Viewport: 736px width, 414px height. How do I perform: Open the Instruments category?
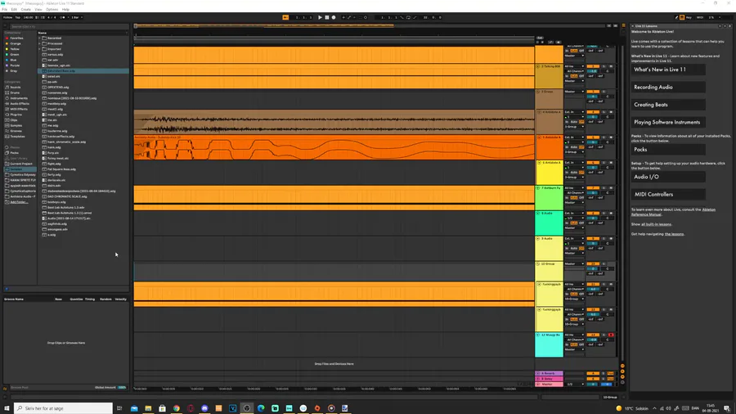pos(19,98)
